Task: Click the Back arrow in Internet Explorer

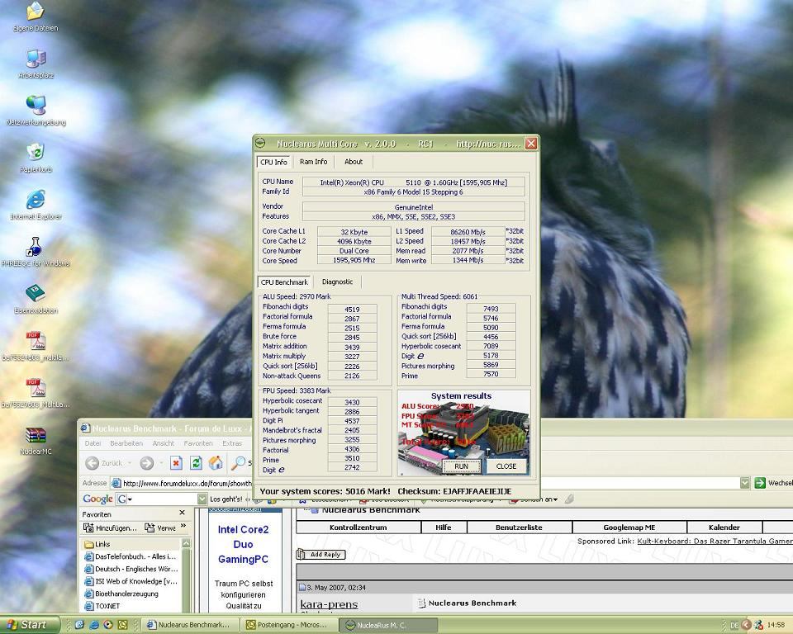Action: pos(92,462)
